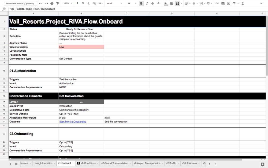Click the Undo arrow icon
Image resolution: width=268 pixels, height=168 pixels.
[41, 3]
